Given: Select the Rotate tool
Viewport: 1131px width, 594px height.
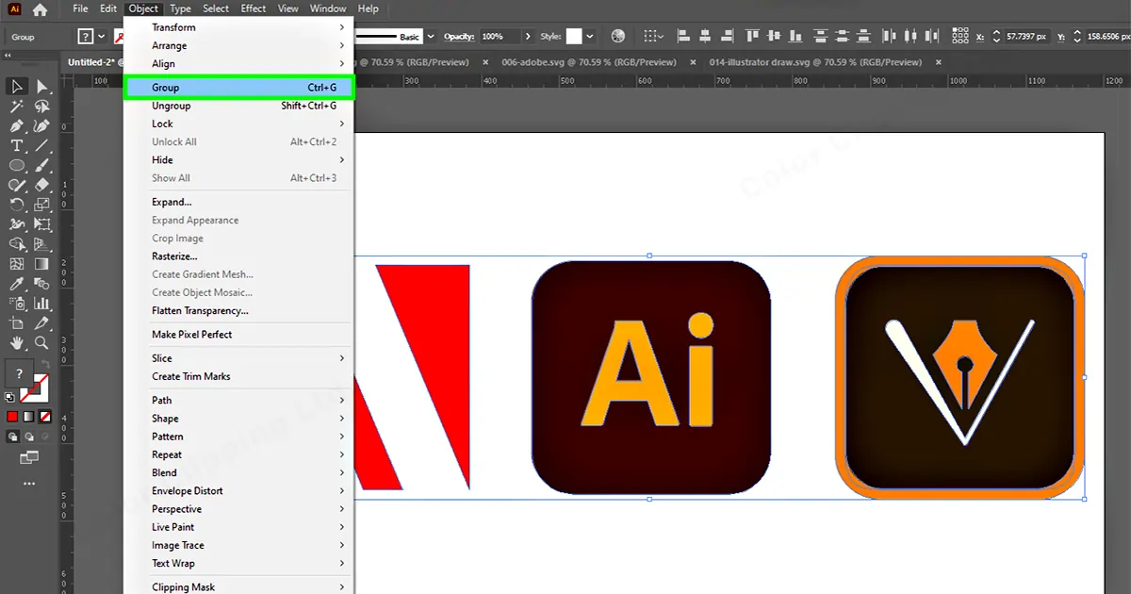Looking at the screenshot, I should [17, 205].
